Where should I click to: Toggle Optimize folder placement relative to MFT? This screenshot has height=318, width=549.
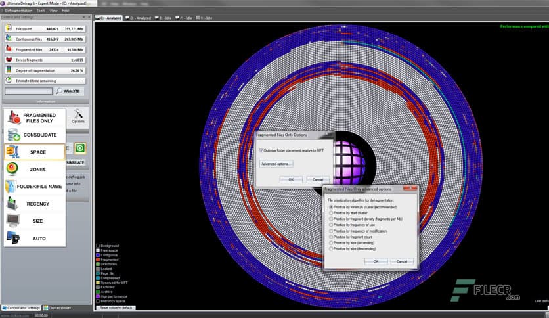click(261, 150)
